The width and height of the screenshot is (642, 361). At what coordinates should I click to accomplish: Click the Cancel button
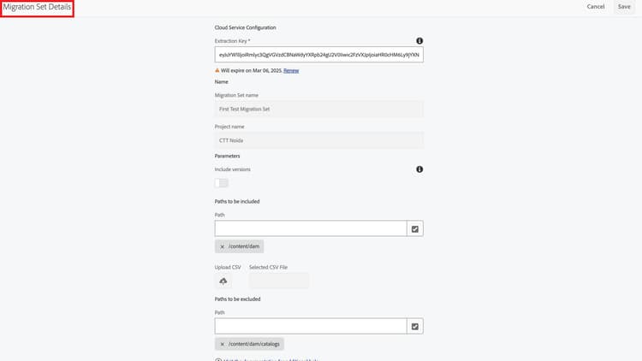coord(596,7)
